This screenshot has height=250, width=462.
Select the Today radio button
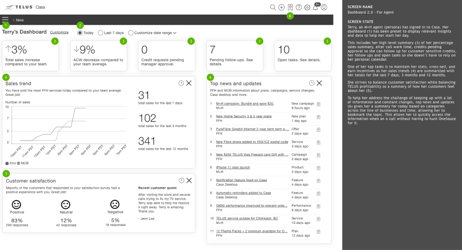(x=80, y=33)
